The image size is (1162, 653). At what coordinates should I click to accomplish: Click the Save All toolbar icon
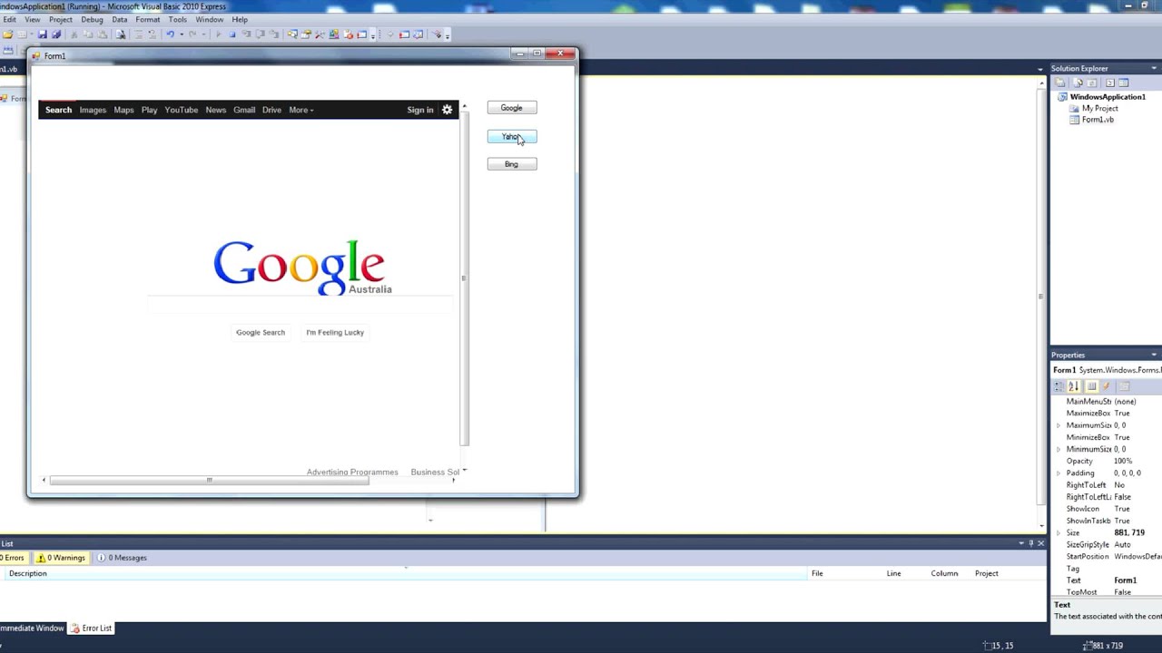[x=56, y=34]
